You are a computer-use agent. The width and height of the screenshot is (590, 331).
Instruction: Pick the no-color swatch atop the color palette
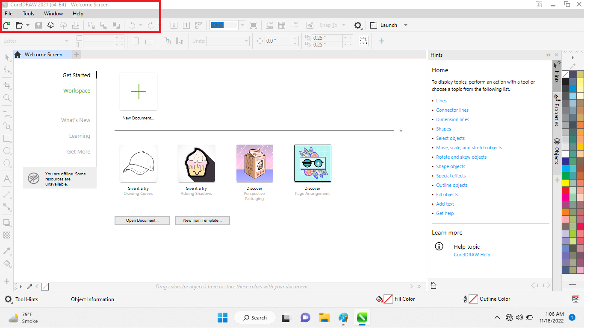[x=565, y=74]
